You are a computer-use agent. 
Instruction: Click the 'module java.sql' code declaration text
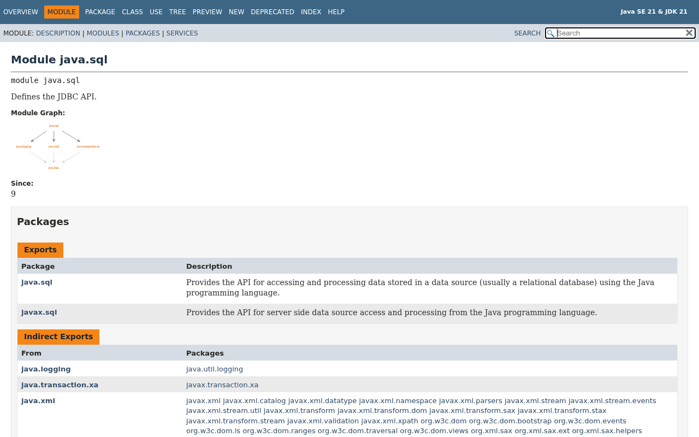[x=45, y=80]
